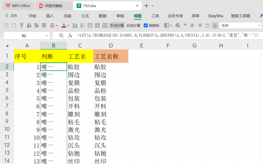
Task: Enable 手动计算 mode
Action: pyautogui.click(x=117, y=25)
